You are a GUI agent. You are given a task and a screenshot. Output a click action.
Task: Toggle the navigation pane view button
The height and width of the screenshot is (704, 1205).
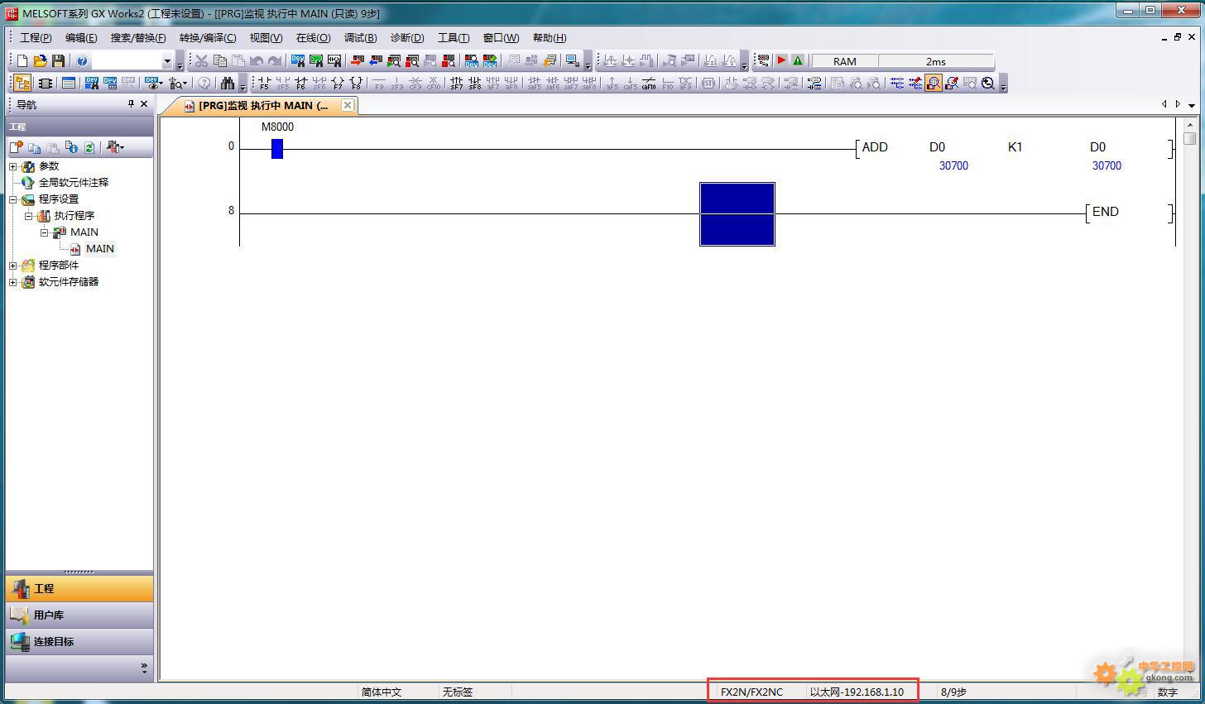[x=22, y=84]
